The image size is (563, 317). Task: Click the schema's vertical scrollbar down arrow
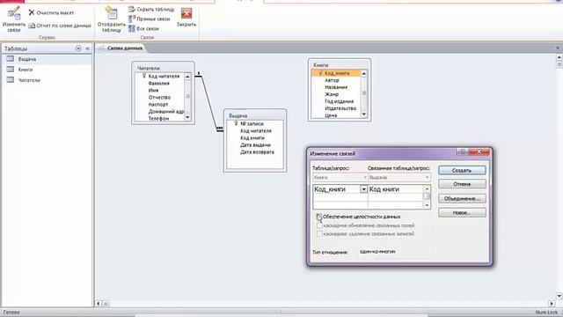(x=559, y=296)
